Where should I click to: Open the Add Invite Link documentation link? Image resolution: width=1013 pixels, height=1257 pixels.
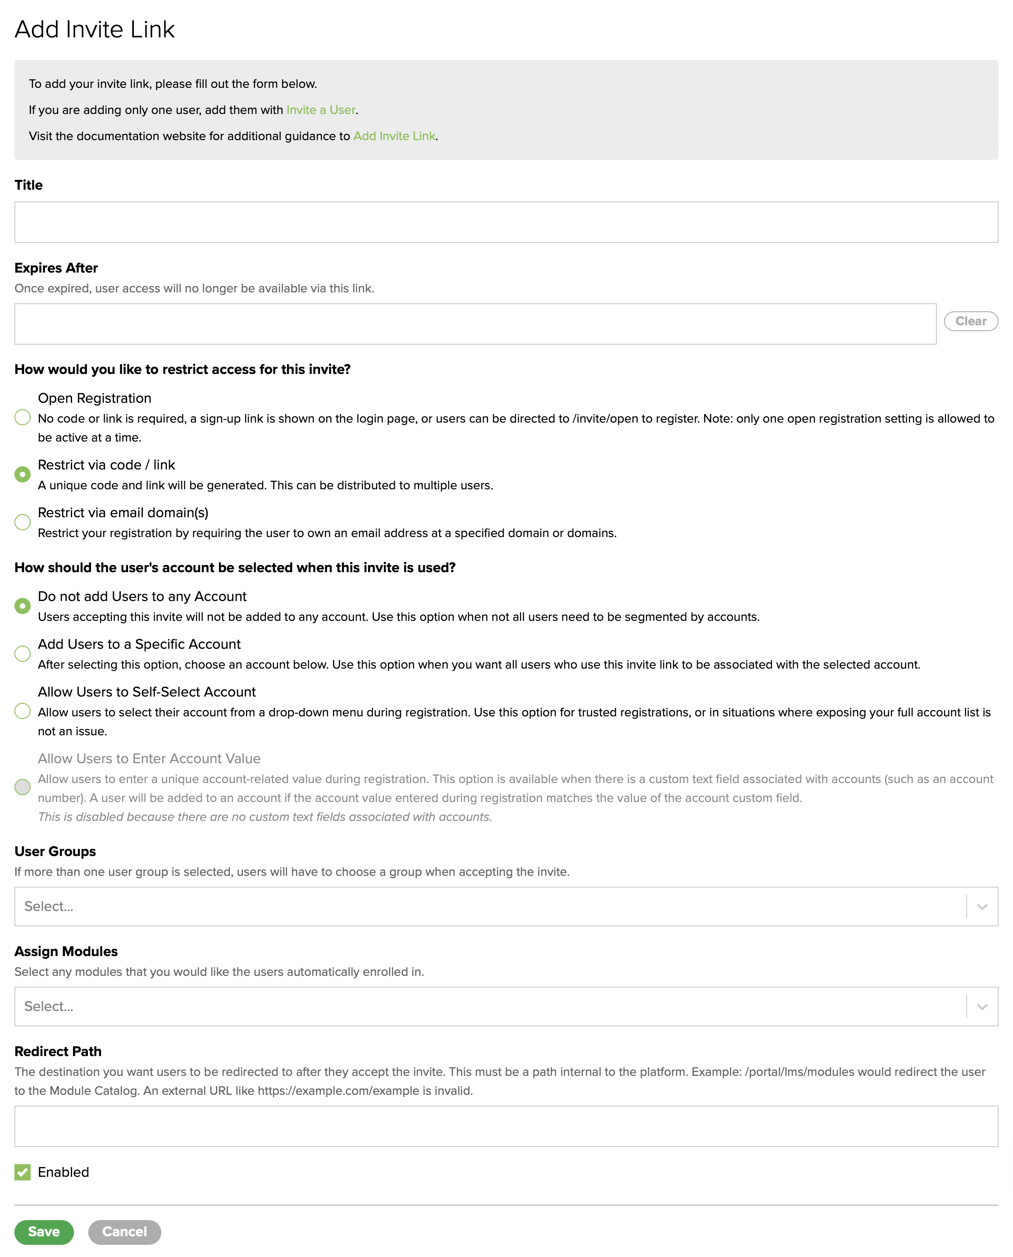(x=394, y=137)
